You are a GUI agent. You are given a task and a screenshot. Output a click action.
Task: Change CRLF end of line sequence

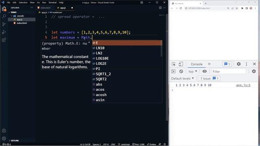113,144
